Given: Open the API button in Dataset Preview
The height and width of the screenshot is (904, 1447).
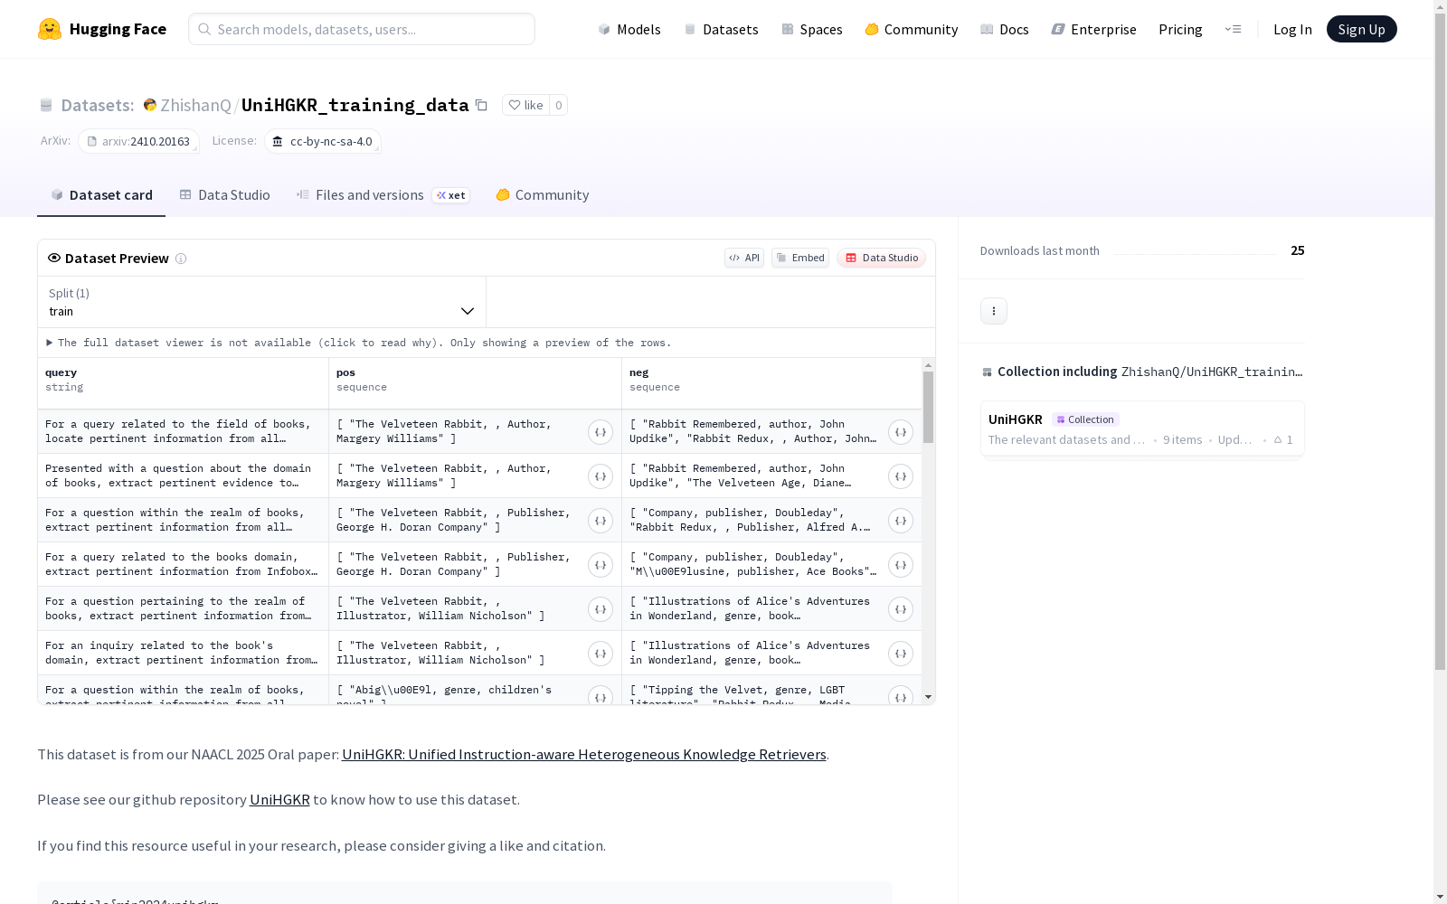Looking at the screenshot, I should [x=744, y=258].
